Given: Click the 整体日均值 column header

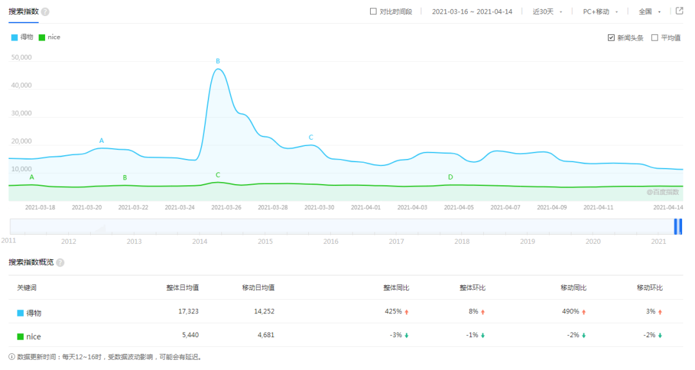Looking at the screenshot, I should tap(183, 288).
